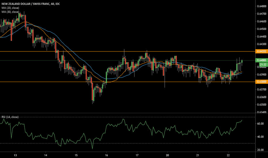Click the last green candle on the chart
Screen dimensions: 268x158
click(242, 61)
